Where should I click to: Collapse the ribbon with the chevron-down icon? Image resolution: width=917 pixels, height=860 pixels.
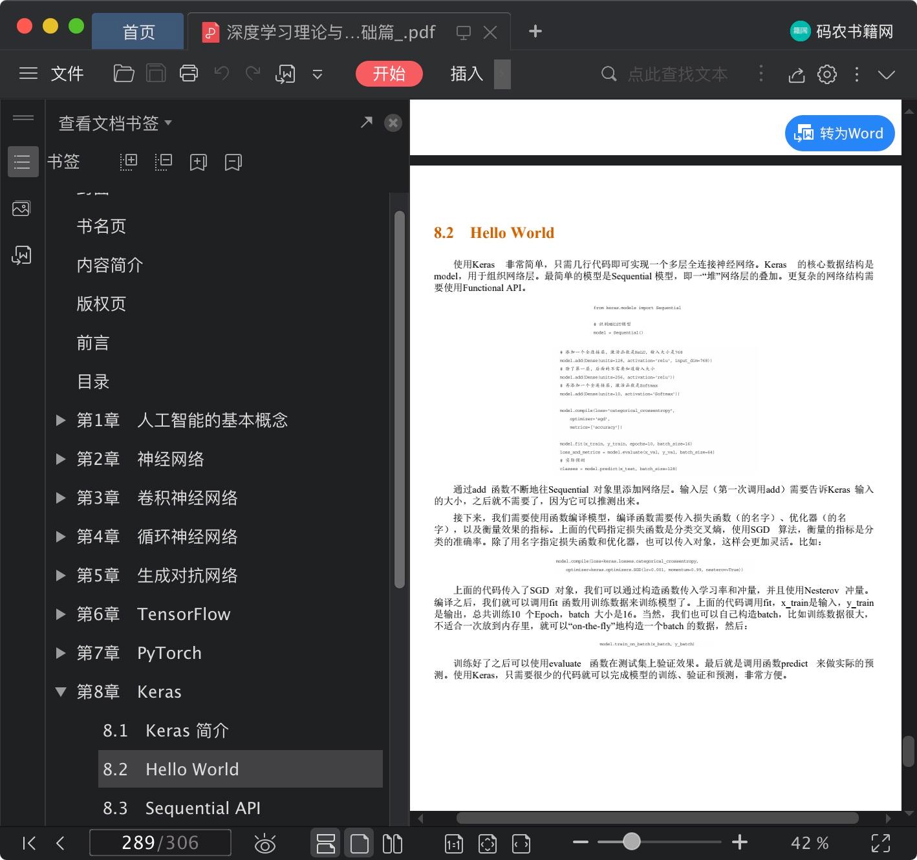(887, 74)
